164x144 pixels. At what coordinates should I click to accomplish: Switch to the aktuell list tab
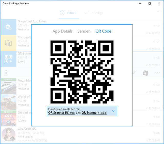point(68,13)
